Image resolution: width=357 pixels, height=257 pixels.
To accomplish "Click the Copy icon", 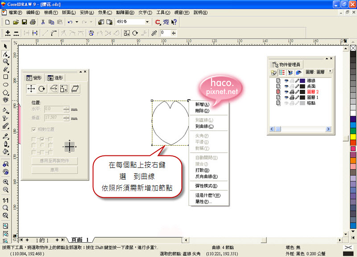I will (51, 22).
